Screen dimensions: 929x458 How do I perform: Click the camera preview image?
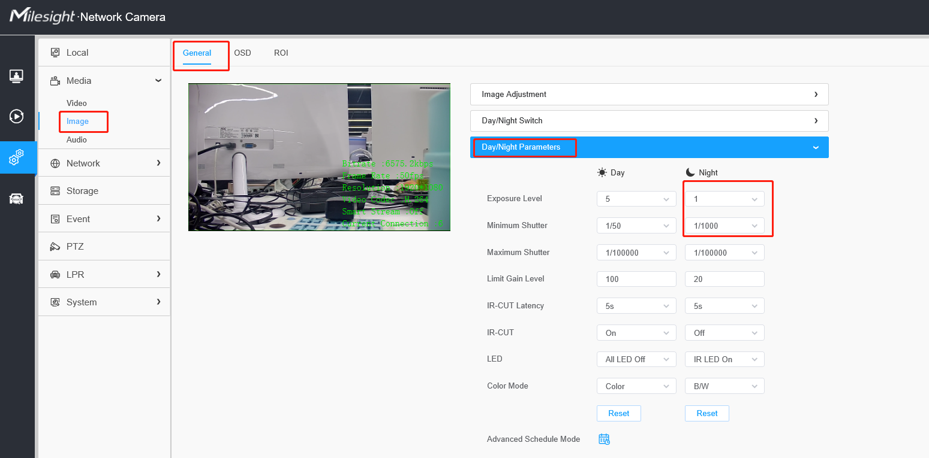[319, 157]
